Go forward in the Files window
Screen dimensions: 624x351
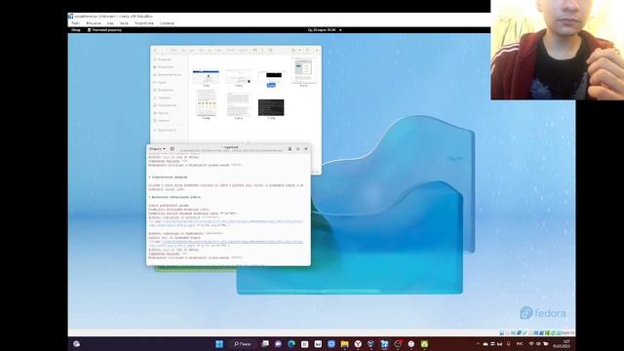[162, 51]
